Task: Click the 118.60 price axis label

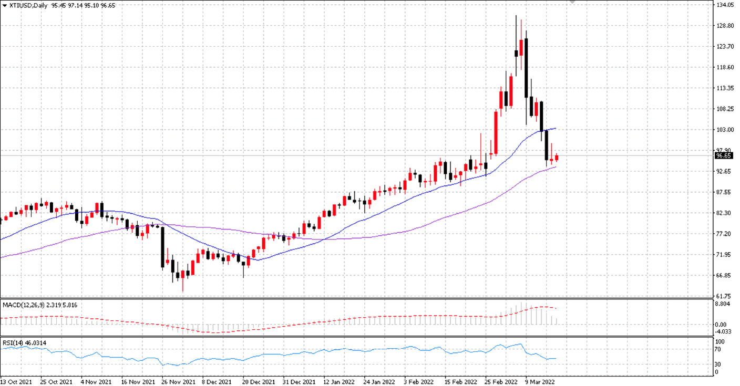Action: [x=725, y=67]
